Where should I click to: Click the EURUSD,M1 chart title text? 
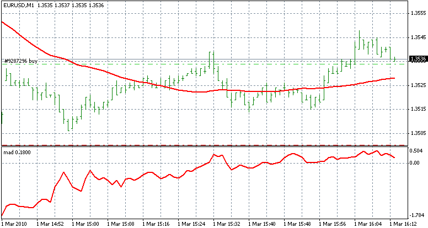click(x=19, y=5)
